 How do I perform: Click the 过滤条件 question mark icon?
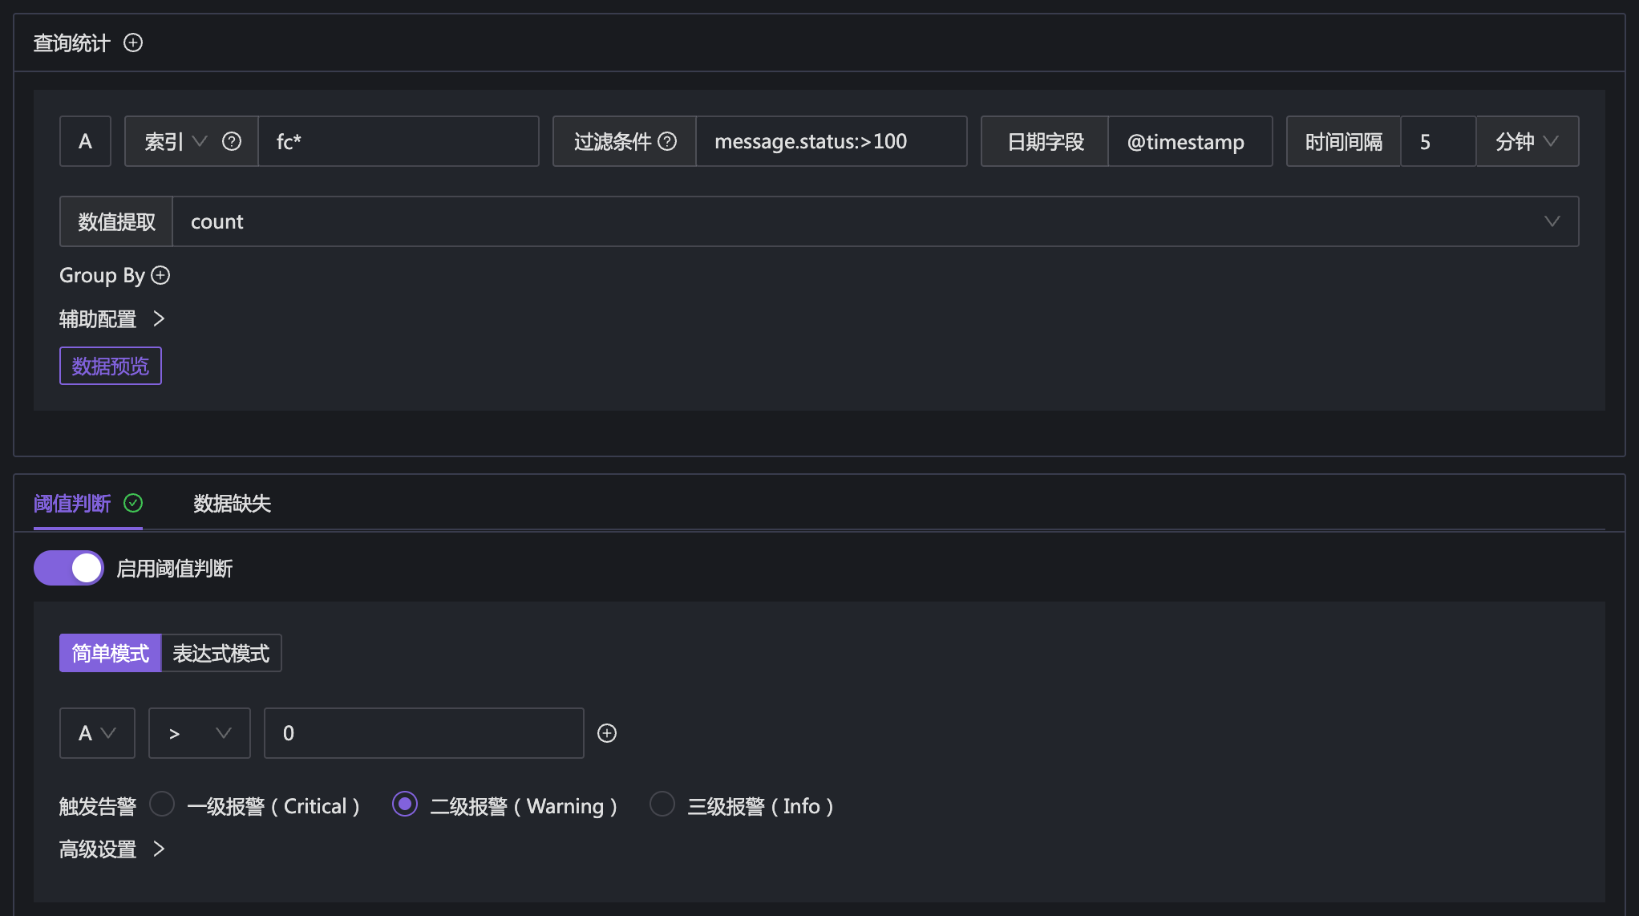coord(667,141)
